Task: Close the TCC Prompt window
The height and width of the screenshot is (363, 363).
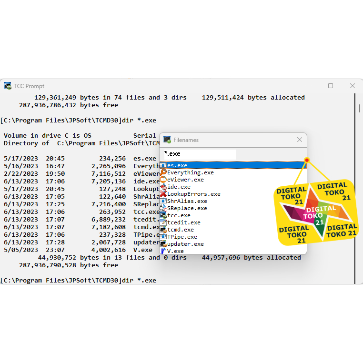Action: (x=353, y=86)
